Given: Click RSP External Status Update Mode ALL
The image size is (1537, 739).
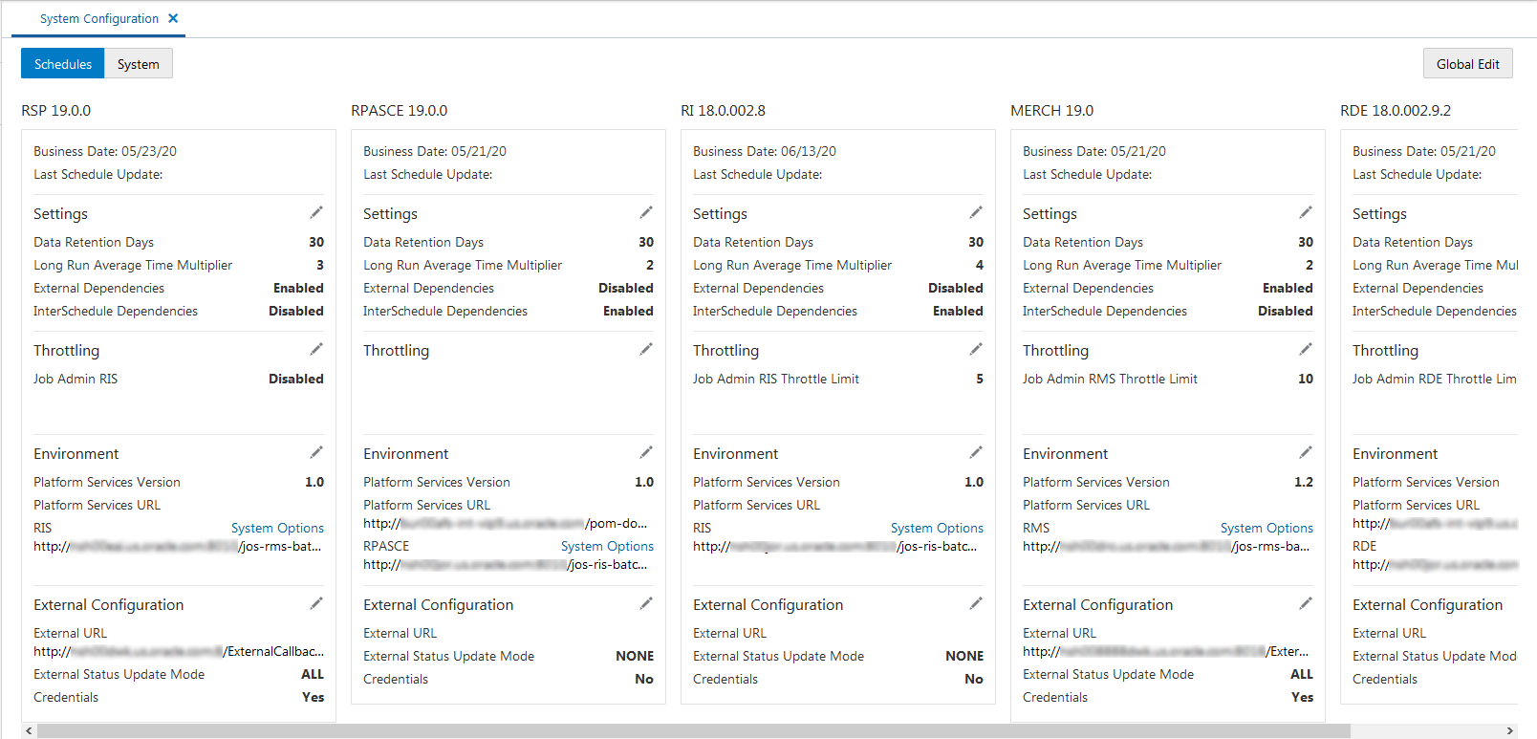Looking at the screenshot, I should tap(313, 674).
